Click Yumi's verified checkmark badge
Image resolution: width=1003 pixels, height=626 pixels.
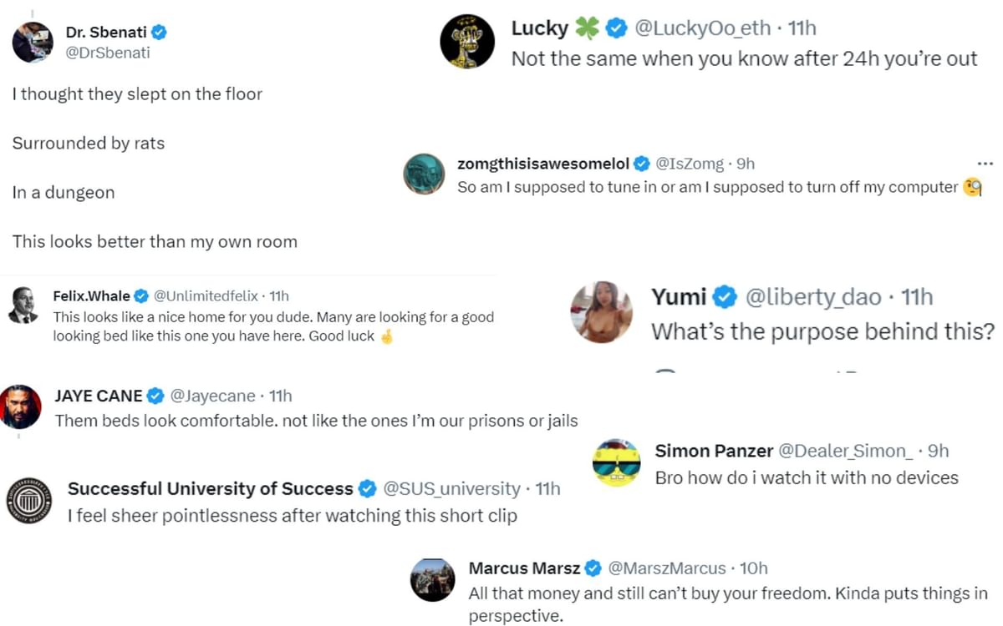tap(723, 296)
